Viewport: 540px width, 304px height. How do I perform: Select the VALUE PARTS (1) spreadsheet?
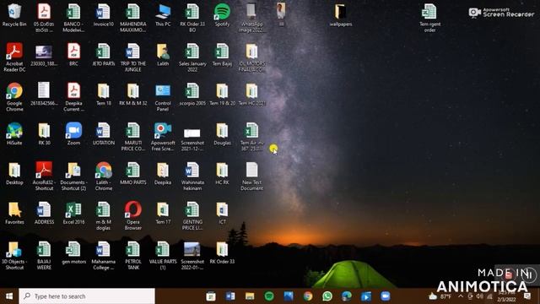coord(163,255)
